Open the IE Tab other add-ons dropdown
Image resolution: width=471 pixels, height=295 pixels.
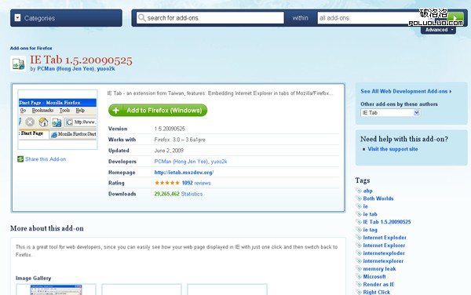390,112
